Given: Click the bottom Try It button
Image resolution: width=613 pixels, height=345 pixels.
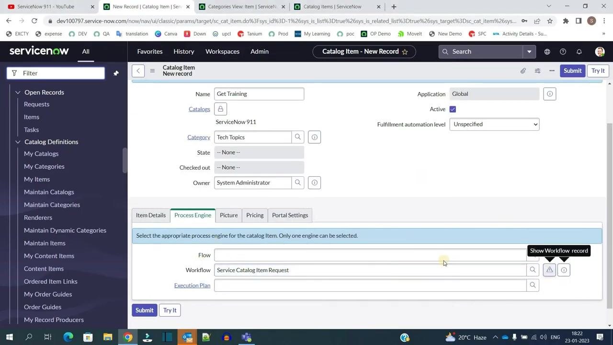Looking at the screenshot, I should [x=170, y=310].
